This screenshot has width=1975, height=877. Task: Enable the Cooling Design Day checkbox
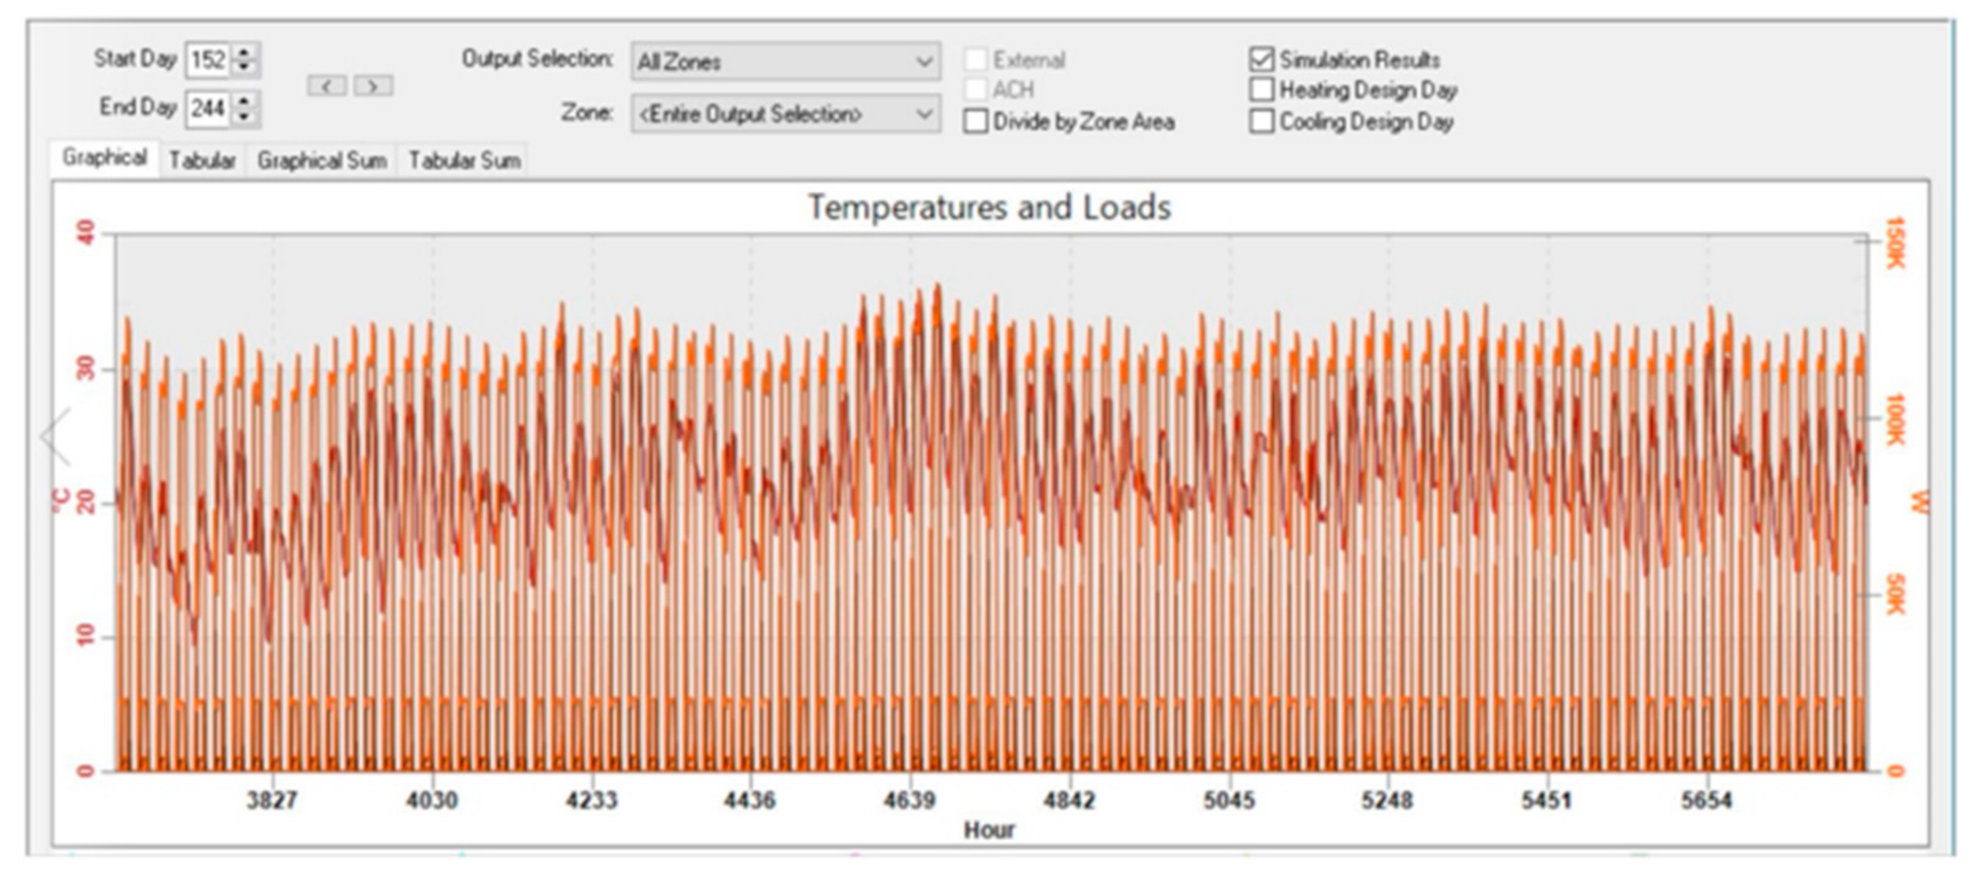click(x=1261, y=122)
